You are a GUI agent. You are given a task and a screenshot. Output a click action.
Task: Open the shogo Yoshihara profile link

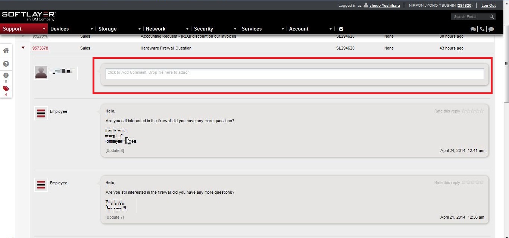pos(385,6)
